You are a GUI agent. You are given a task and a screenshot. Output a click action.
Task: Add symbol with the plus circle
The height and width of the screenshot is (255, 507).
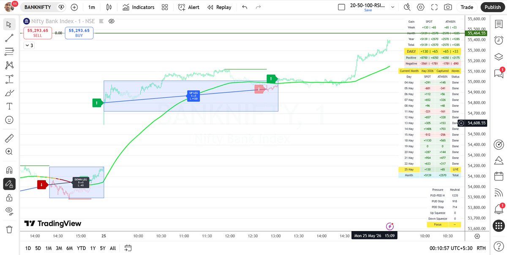(74, 7)
